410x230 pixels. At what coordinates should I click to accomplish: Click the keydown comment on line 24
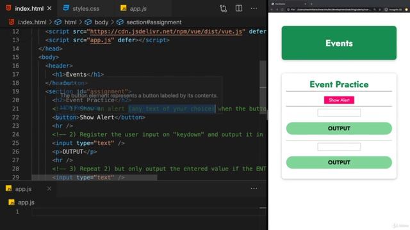tap(158, 135)
